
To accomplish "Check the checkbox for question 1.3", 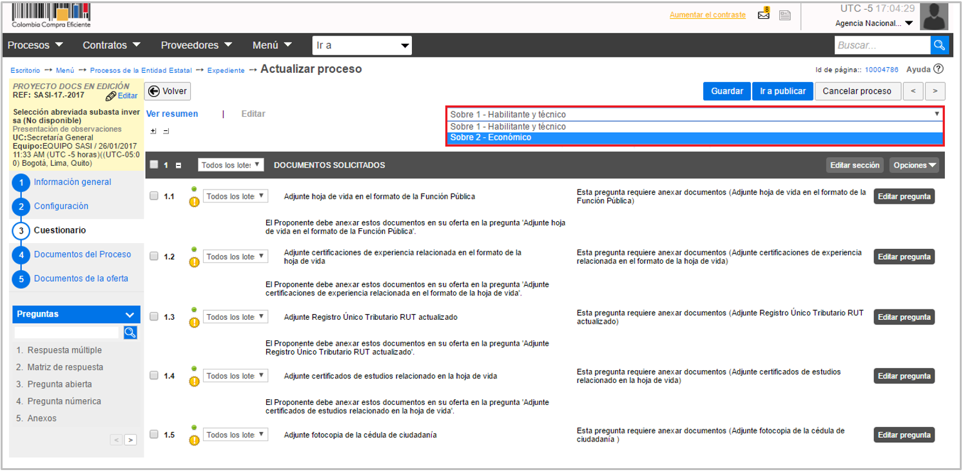I will click(x=154, y=316).
